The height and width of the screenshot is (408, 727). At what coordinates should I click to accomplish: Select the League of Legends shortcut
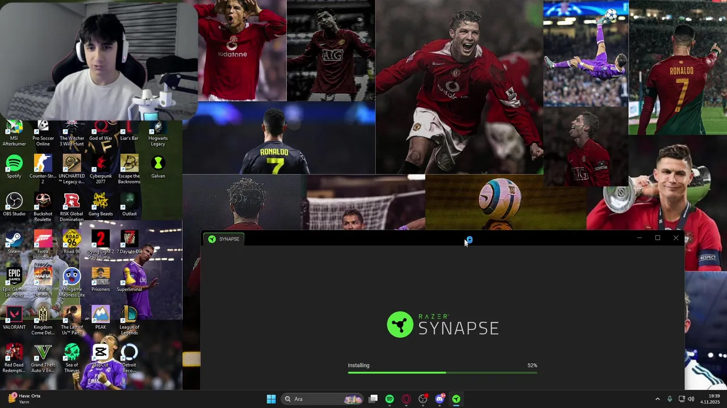point(129,321)
